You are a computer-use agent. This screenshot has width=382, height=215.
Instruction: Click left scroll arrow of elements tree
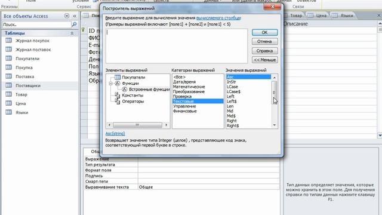tap(109, 125)
